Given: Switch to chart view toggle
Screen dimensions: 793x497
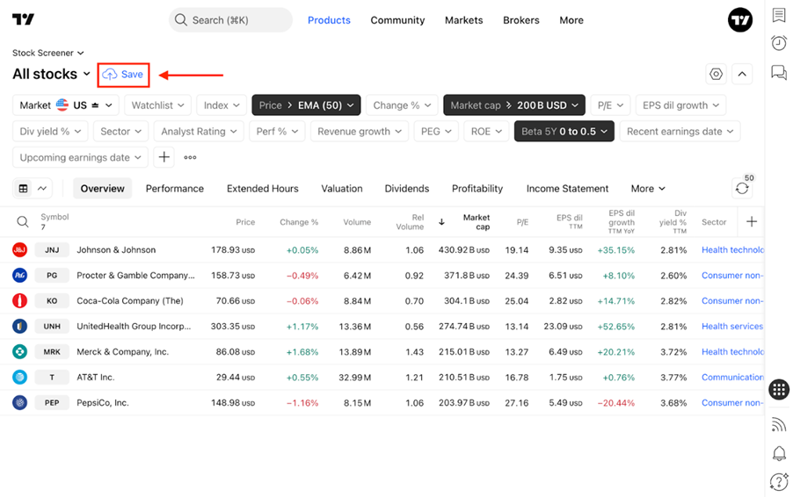Looking at the screenshot, I should [42, 189].
